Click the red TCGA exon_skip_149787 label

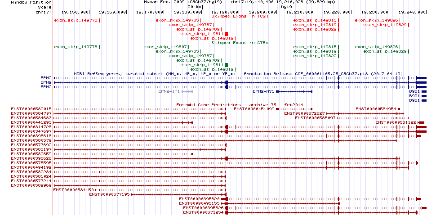click(x=191, y=25)
